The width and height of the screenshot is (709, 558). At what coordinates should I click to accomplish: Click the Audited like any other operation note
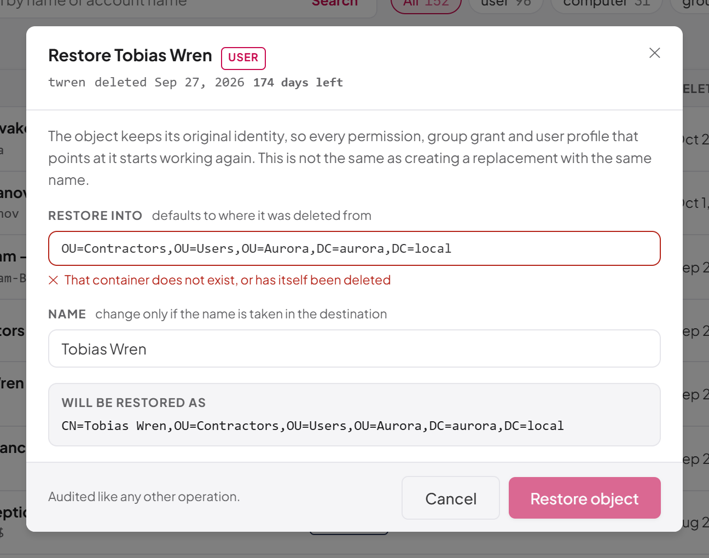[x=144, y=497]
